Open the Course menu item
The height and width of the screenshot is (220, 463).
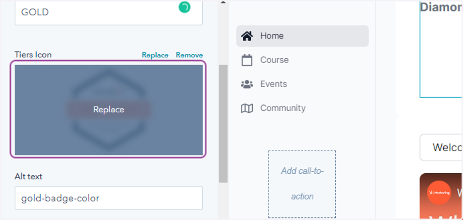[302, 60]
